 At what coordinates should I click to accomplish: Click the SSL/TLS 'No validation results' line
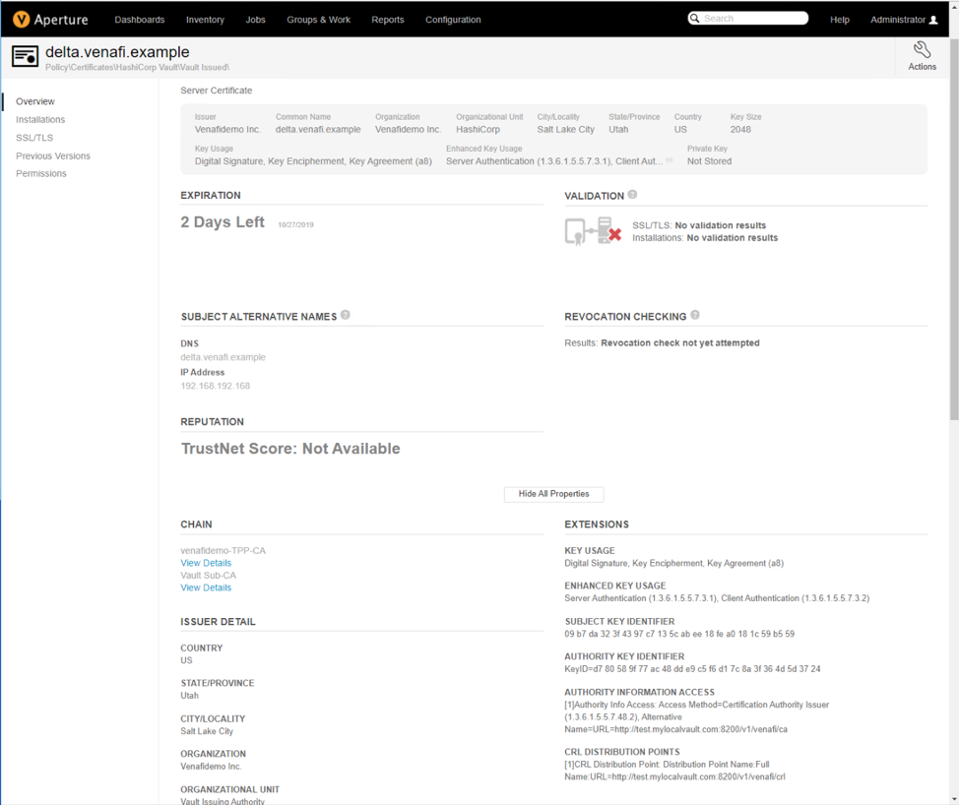tap(699, 225)
